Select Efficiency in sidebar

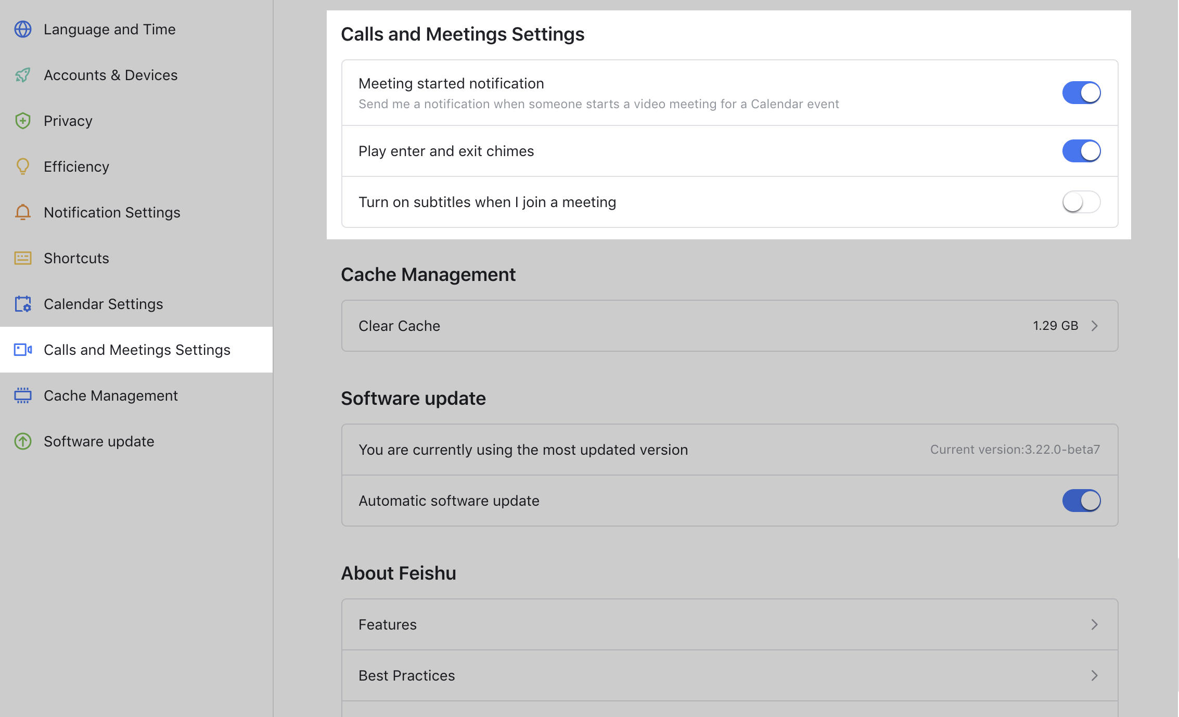pos(136,167)
